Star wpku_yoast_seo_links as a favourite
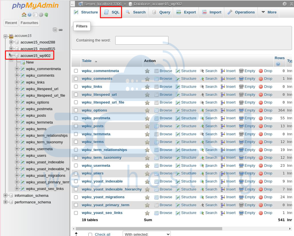The width and height of the screenshot is (294, 236). pyautogui.click(x=147, y=213)
